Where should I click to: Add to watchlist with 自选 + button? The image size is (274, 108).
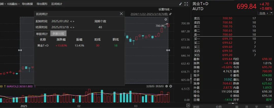[263, 13]
